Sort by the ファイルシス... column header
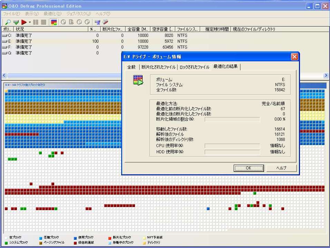The image size is (330, 248). click(x=187, y=29)
